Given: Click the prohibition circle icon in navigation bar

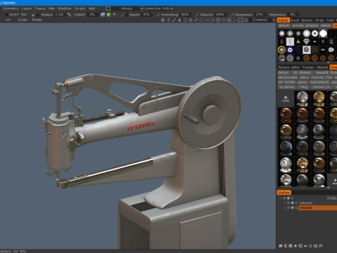Looking at the screenshot, I should click(218, 20).
